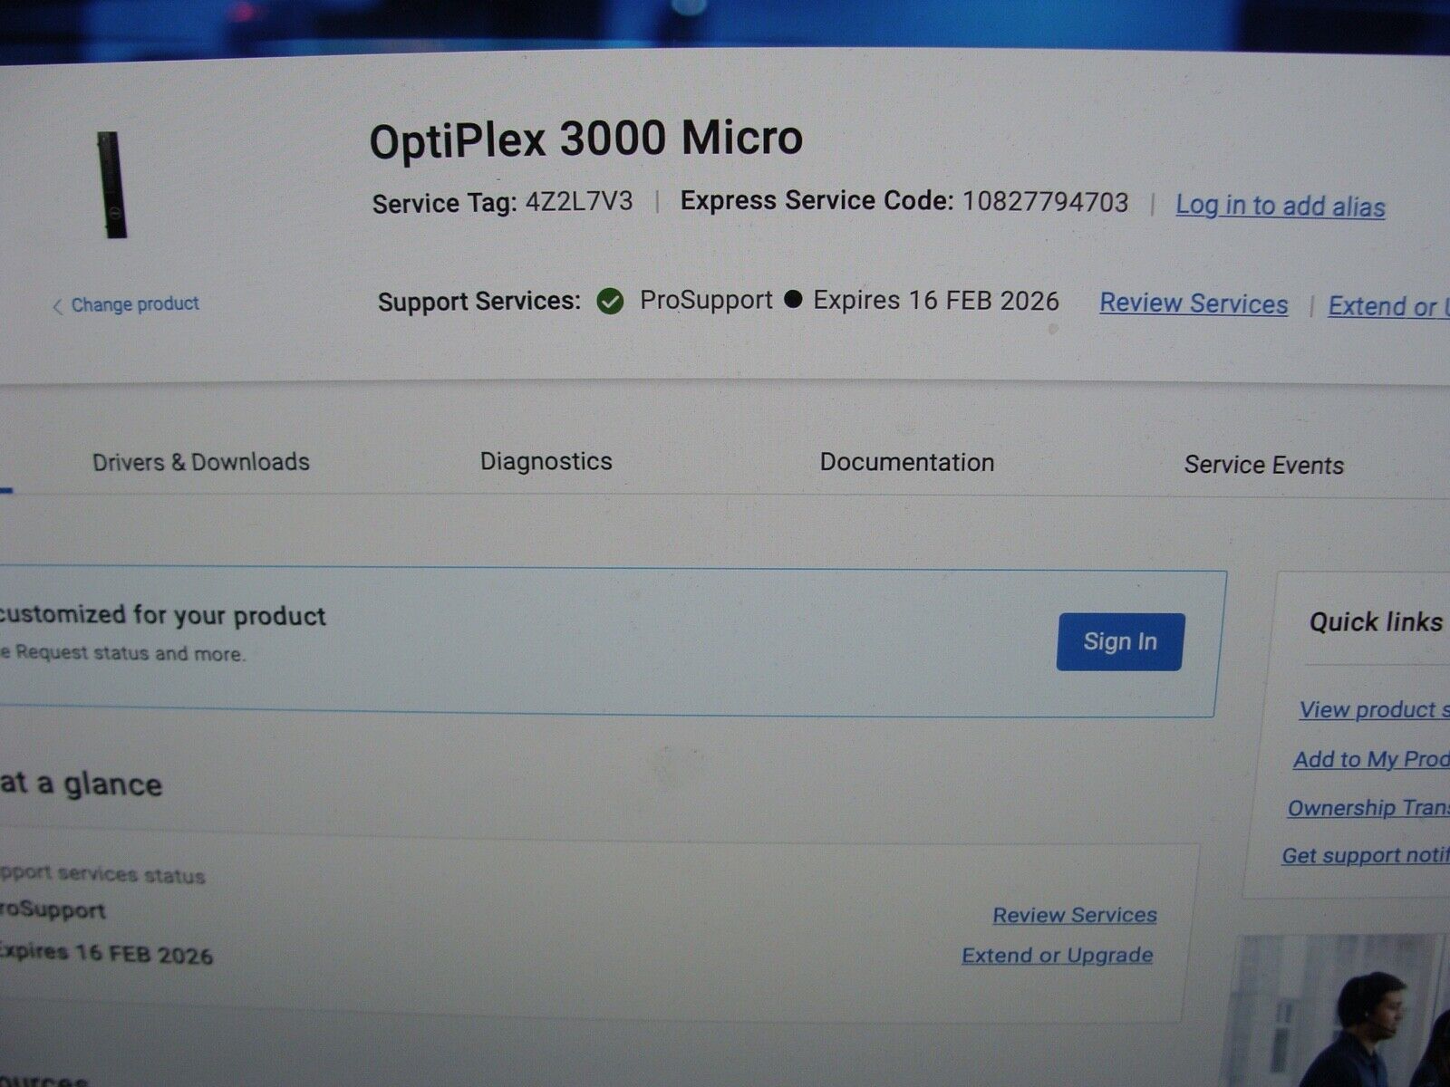The height and width of the screenshot is (1087, 1450).
Task: Click Extend or Upgrade link in header
Action: pos(1388,306)
